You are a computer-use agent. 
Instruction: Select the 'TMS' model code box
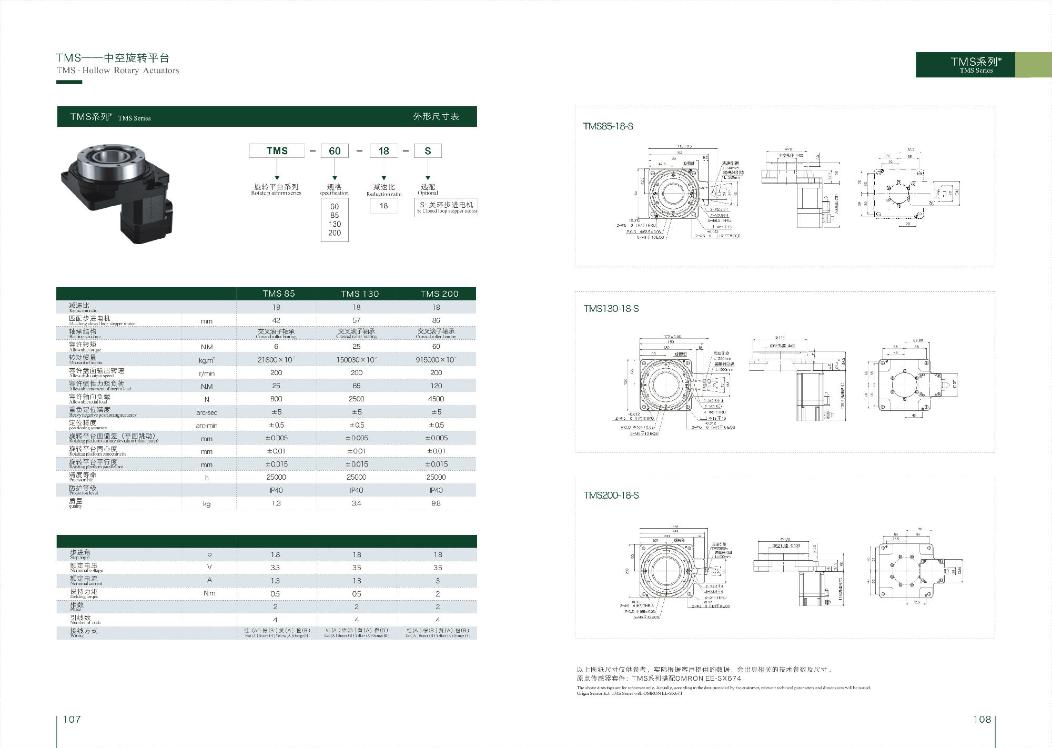click(x=277, y=151)
